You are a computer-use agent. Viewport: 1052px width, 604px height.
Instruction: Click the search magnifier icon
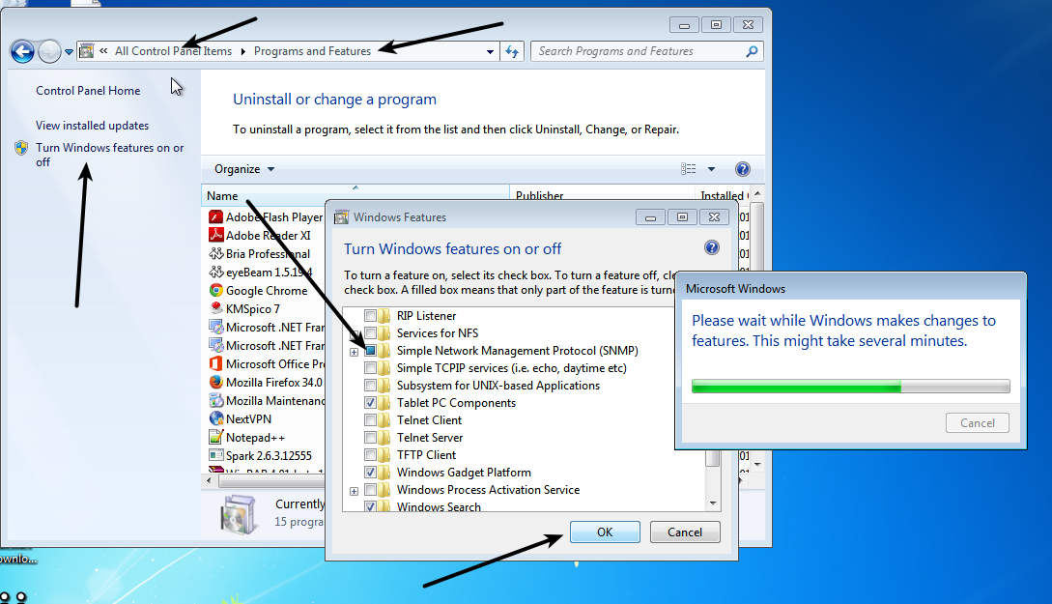click(752, 51)
